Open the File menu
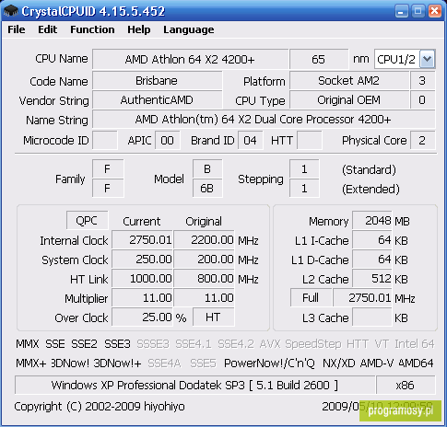This screenshot has height=427, width=447. click(x=17, y=29)
